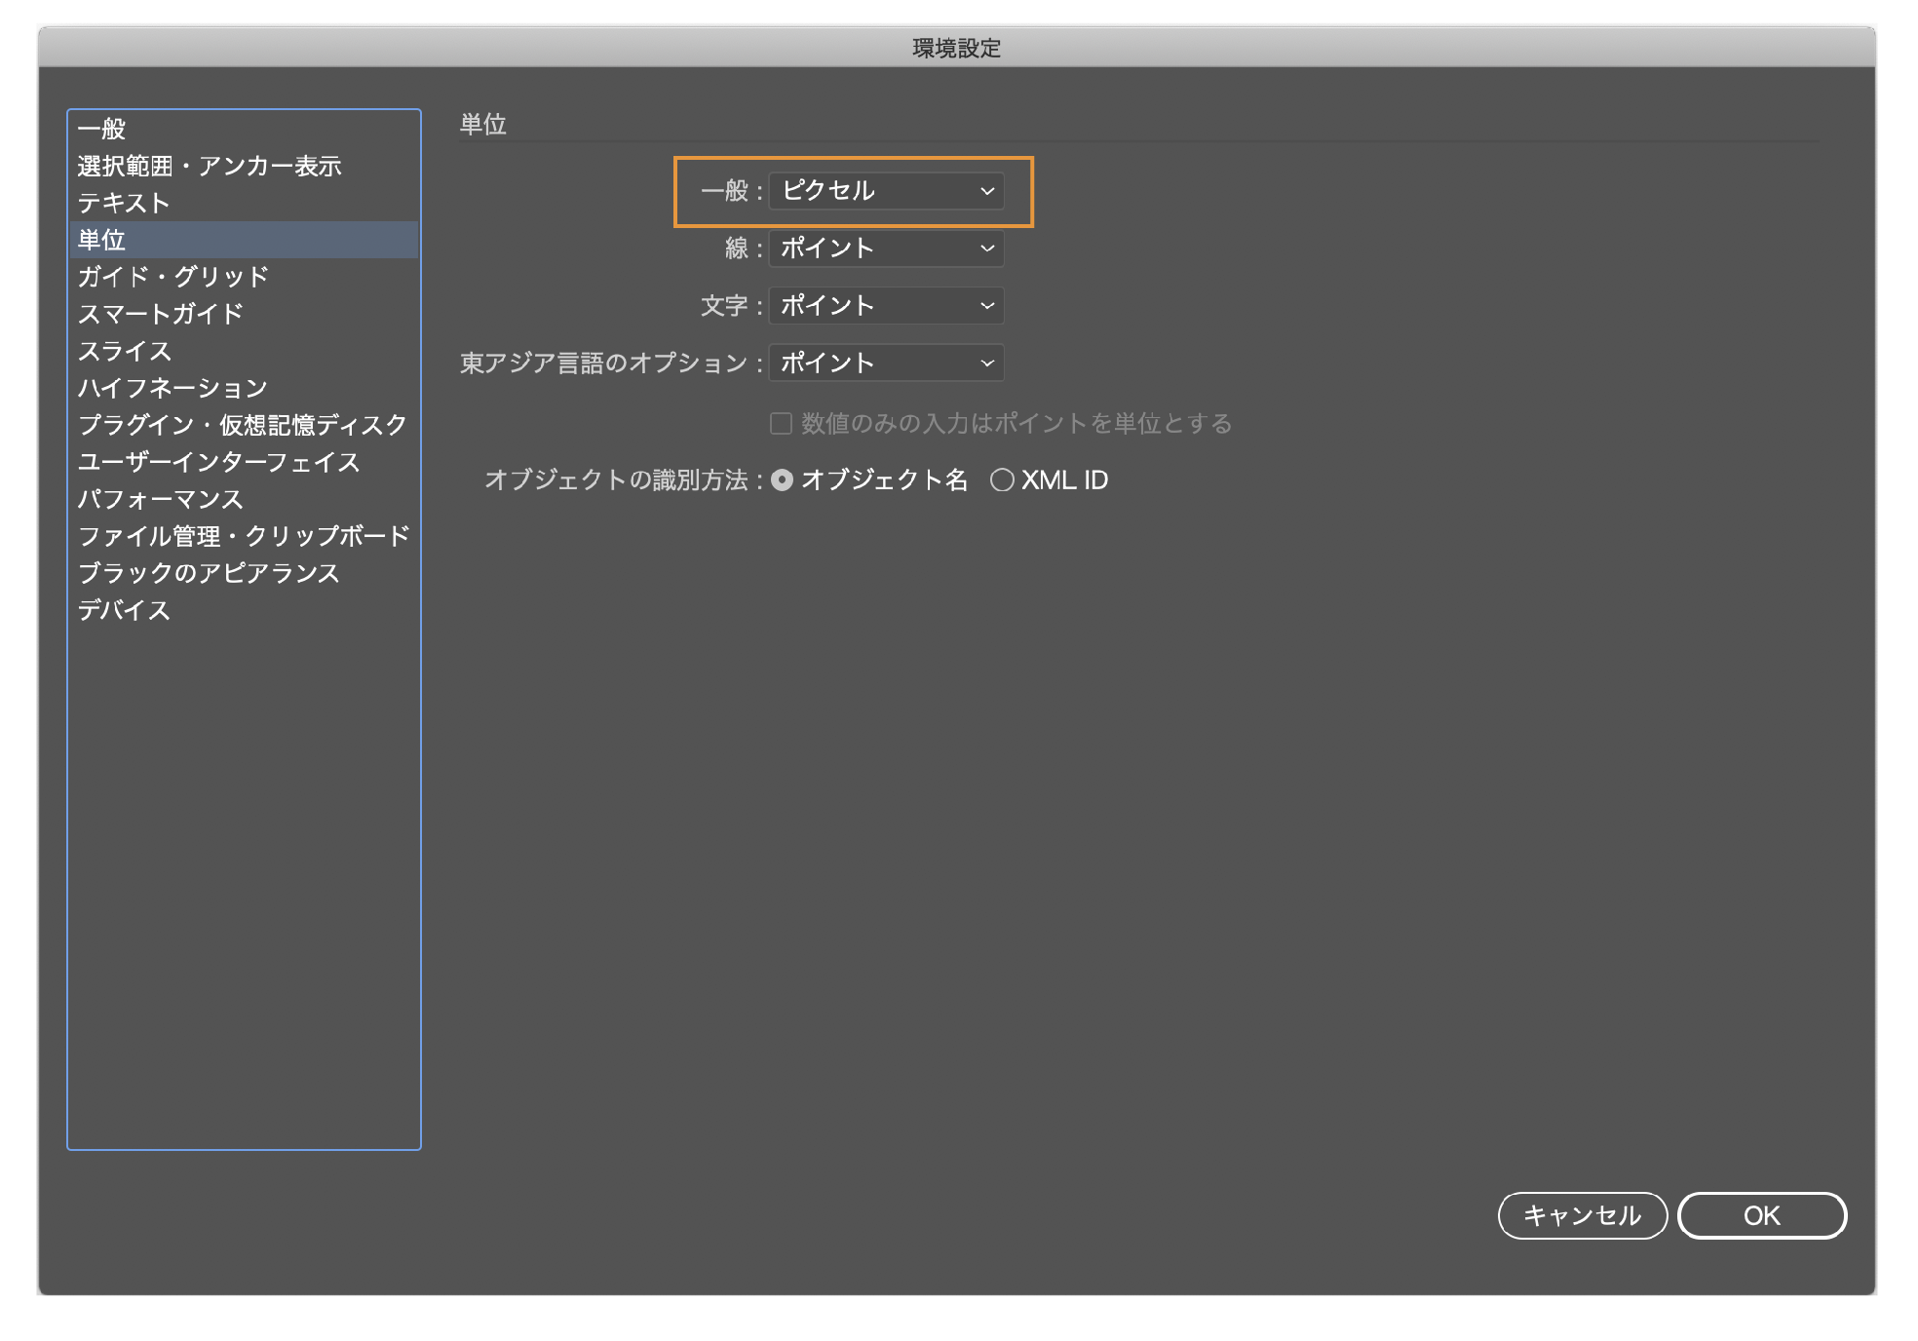Toggle 数値のみの入力はポイントを単位とする checkbox

(x=781, y=423)
